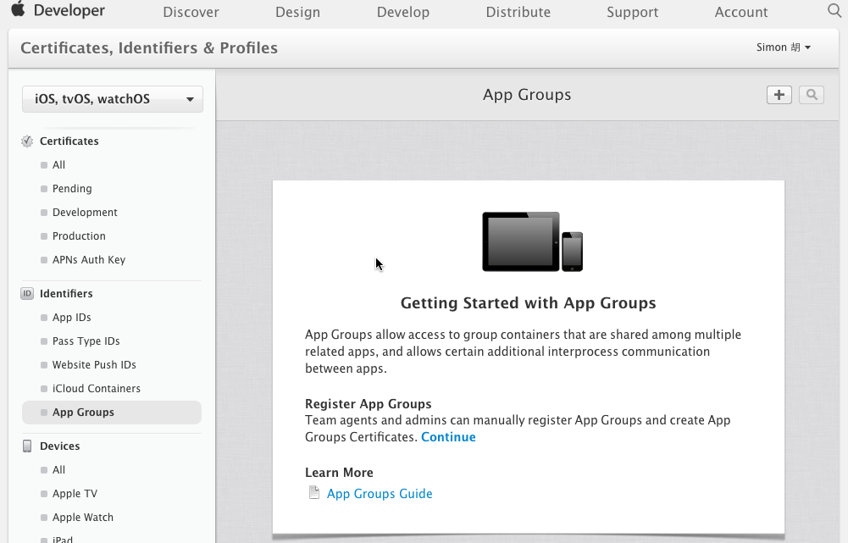Click the Devices section heading
848x543 pixels.
tap(59, 446)
